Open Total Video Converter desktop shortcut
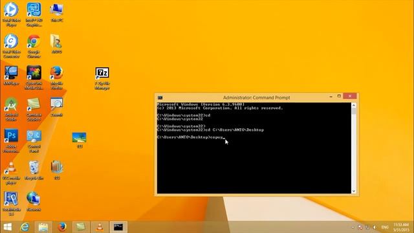This screenshot has width=414, height=233. tap(12, 46)
